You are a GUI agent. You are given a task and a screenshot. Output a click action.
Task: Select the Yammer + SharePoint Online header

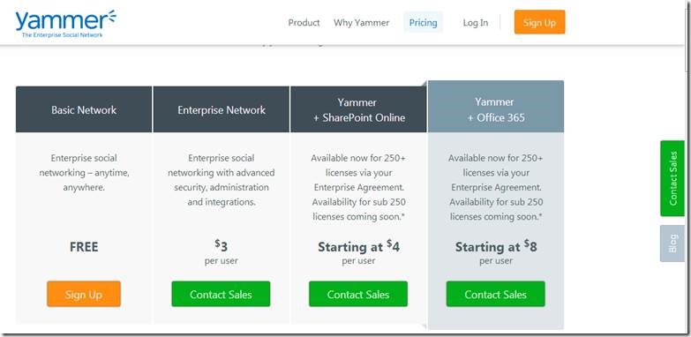point(358,109)
